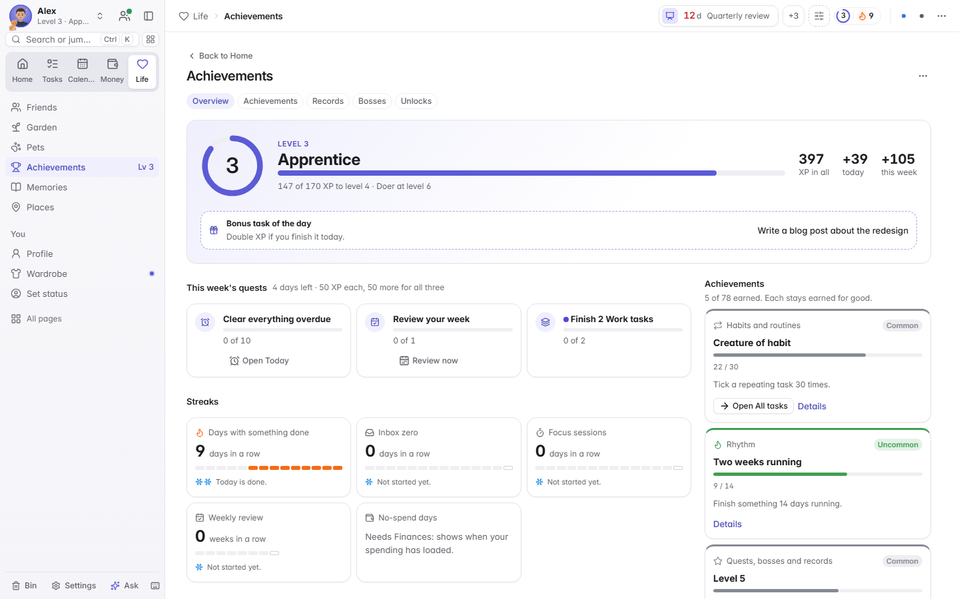Open Details for Creature of habit
Image resolution: width=959 pixels, height=599 pixels.
click(x=812, y=406)
